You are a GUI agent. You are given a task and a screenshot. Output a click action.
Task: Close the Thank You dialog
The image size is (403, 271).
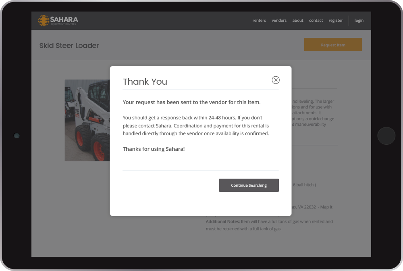point(276,80)
